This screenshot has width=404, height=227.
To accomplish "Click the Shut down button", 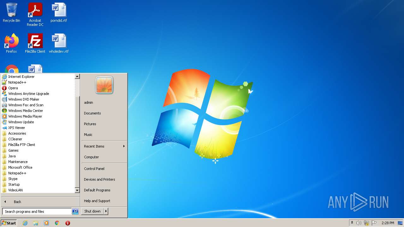I will pos(92,211).
